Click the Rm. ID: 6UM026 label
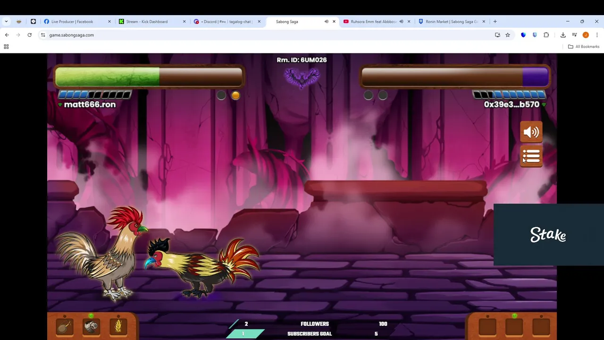Image resolution: width=604 pixels, height=340 pixels. [302, 60]
